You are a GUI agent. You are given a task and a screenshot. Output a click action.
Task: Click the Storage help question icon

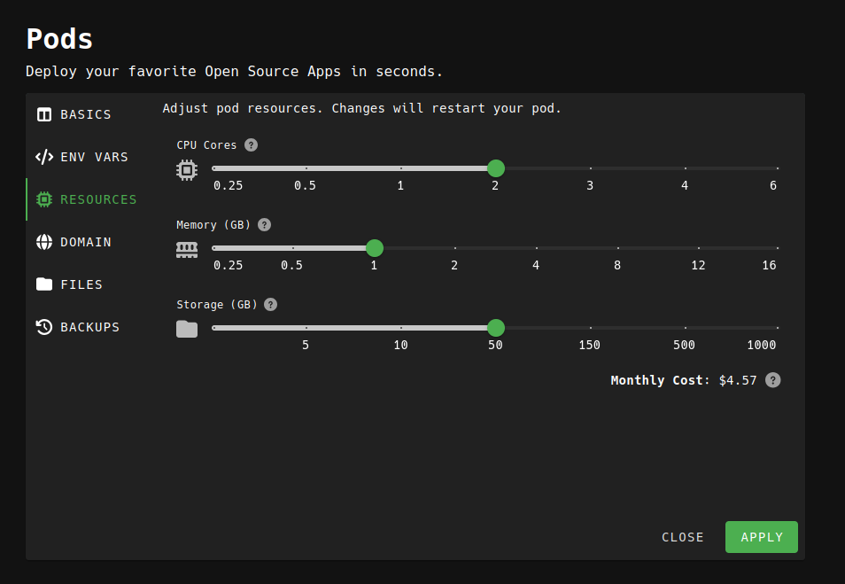(x=271, y=305)
